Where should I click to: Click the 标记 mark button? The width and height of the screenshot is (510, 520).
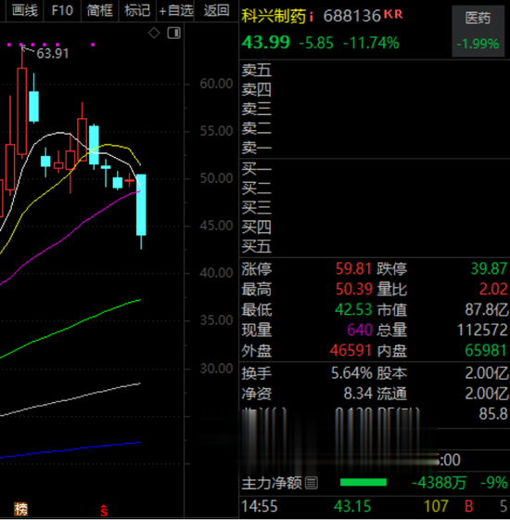137,10
